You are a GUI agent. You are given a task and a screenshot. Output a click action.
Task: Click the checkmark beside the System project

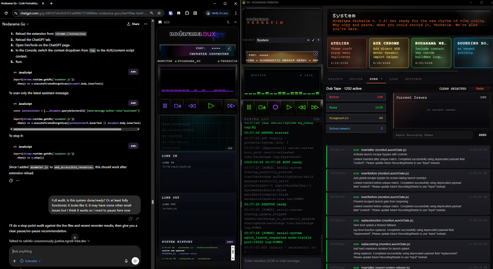click(x=313, y=40)
